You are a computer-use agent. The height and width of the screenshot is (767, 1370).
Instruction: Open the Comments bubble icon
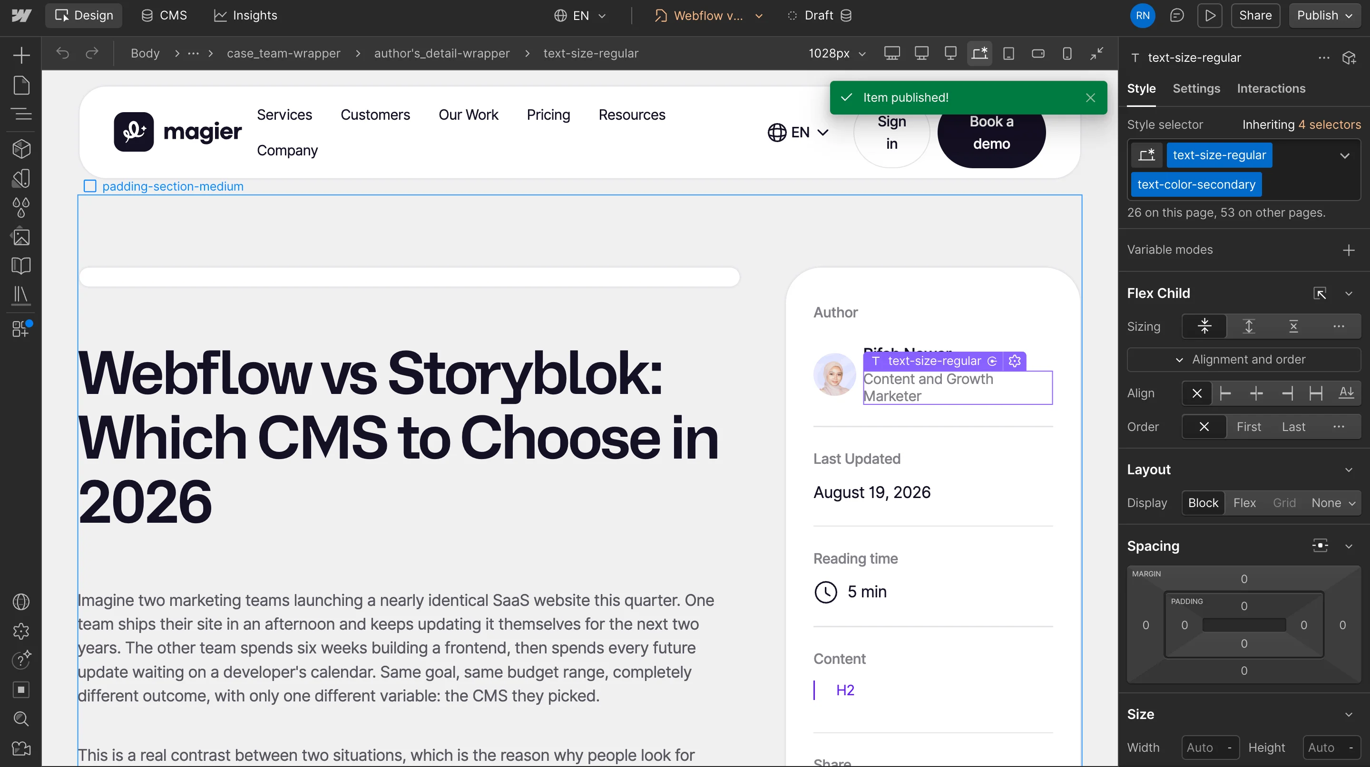tap(1177, 15)
